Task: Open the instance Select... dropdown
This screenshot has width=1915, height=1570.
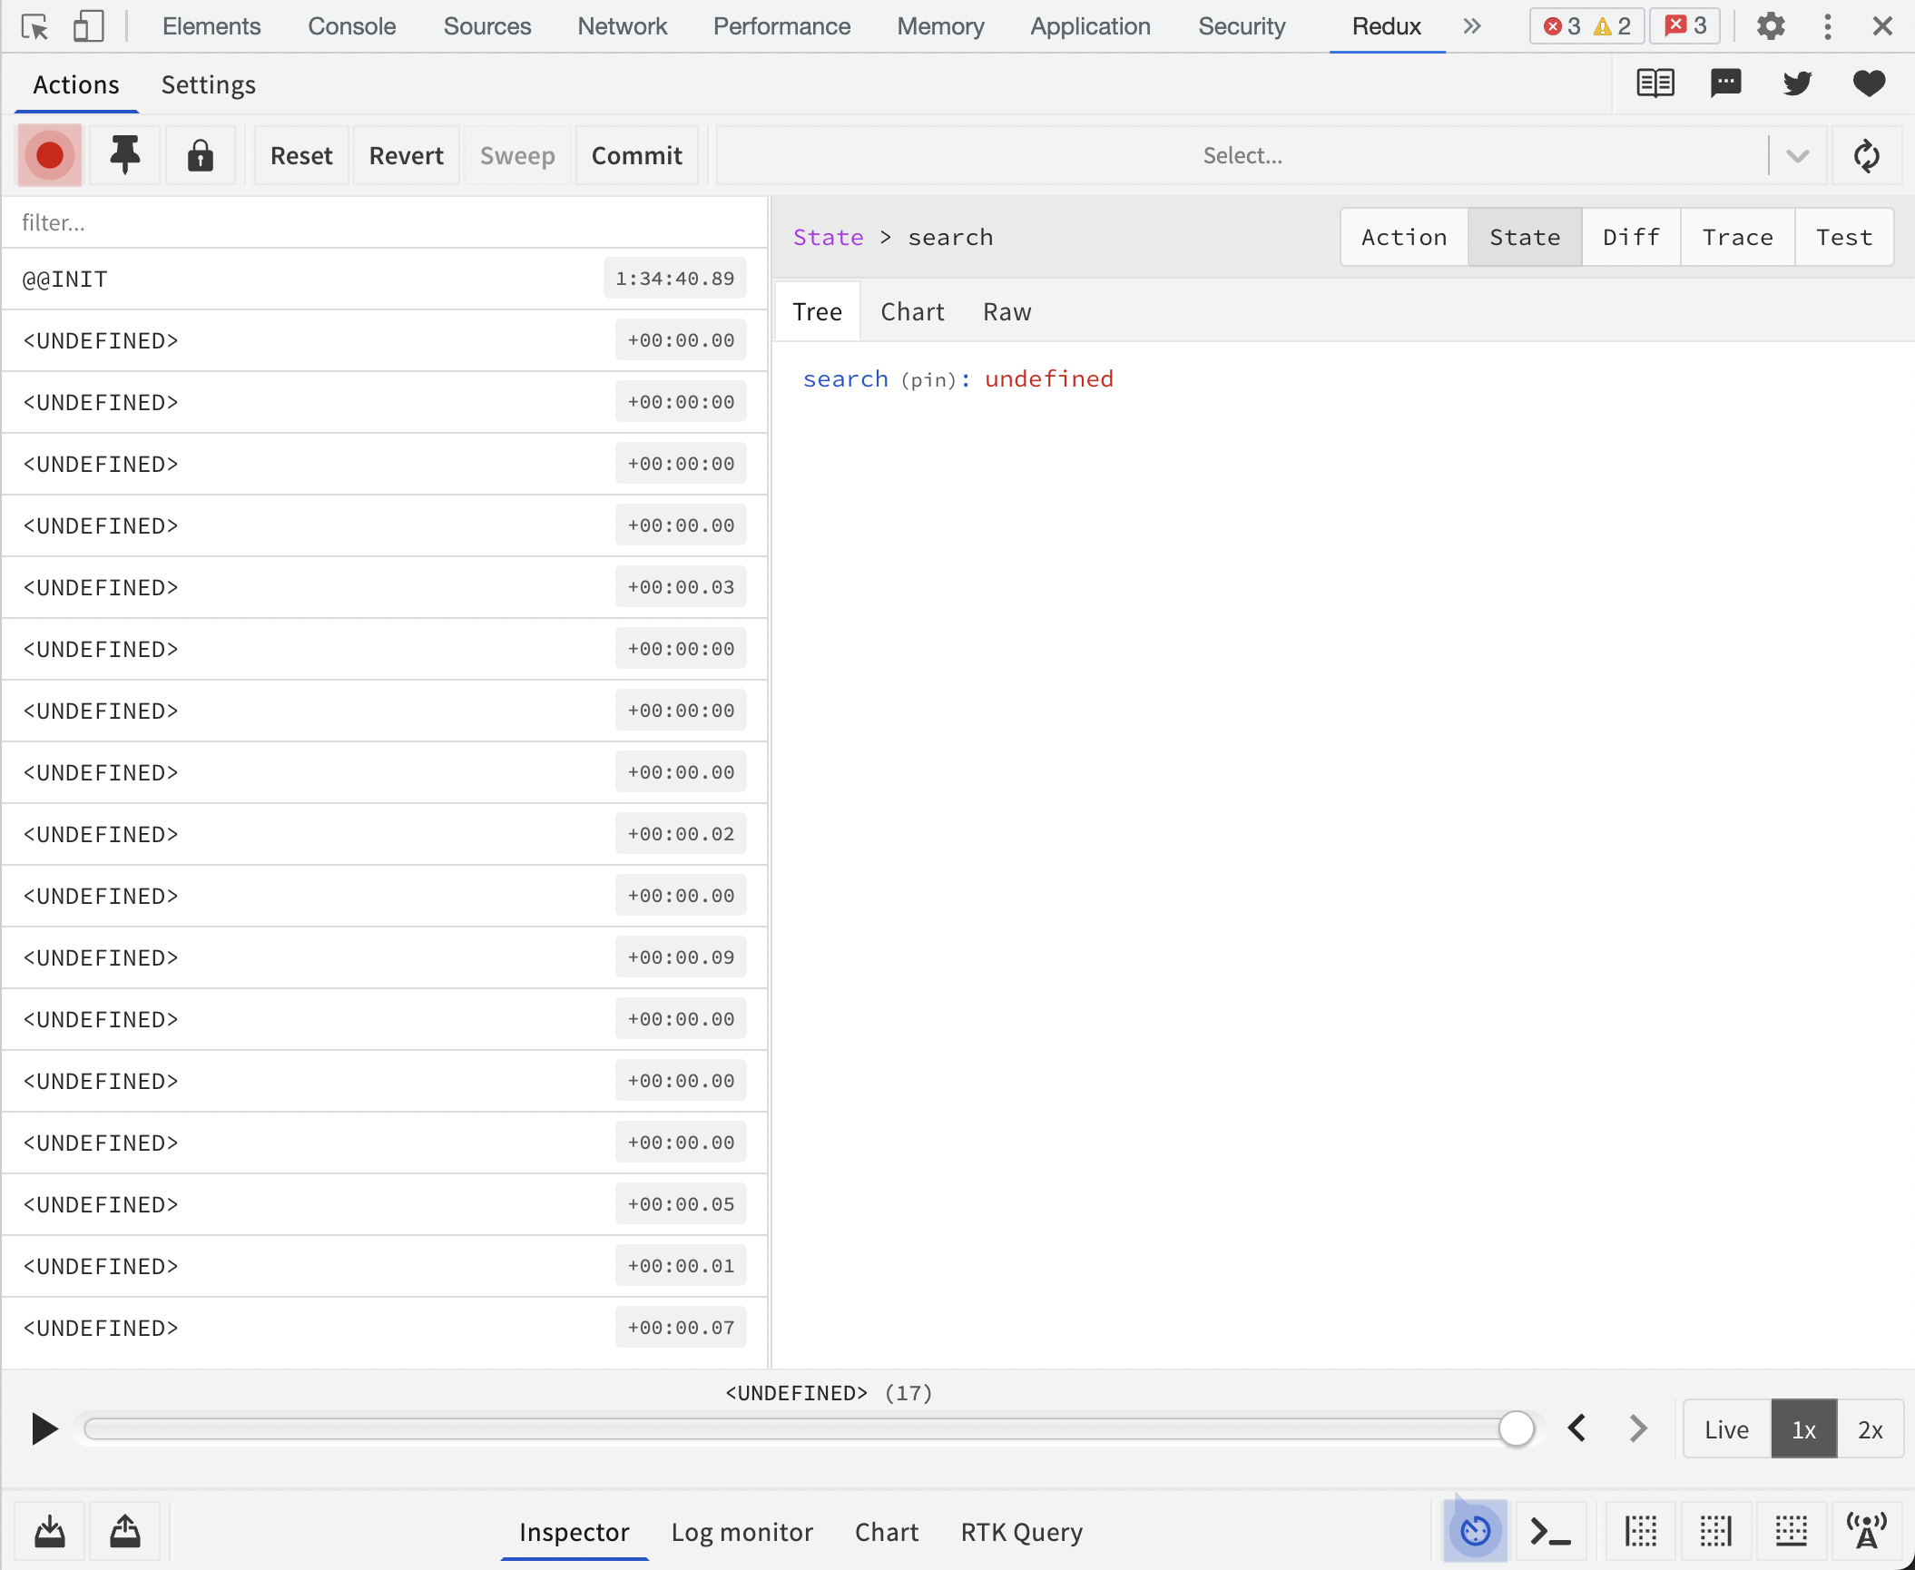Action: tap(1243, 155)
